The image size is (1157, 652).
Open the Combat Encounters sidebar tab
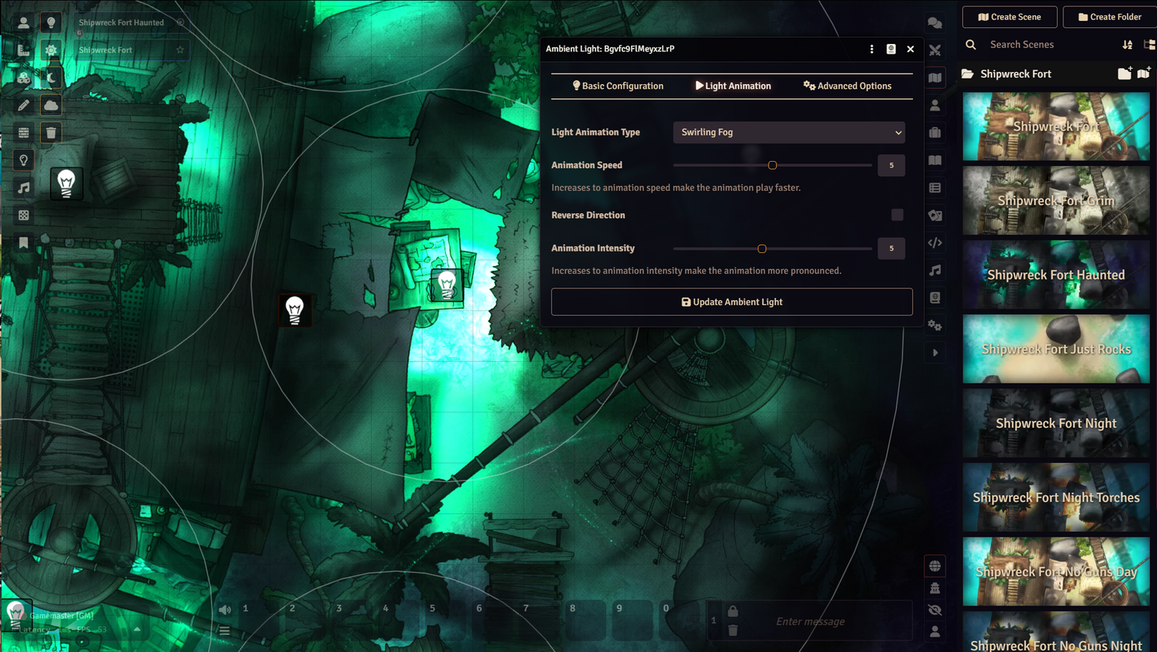pos(934,50)
